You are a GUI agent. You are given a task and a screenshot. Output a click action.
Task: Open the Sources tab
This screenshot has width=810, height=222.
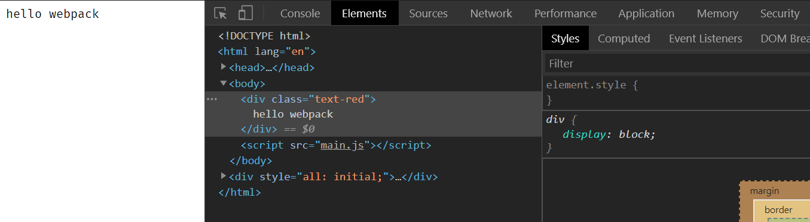click(x=428, y=13)
